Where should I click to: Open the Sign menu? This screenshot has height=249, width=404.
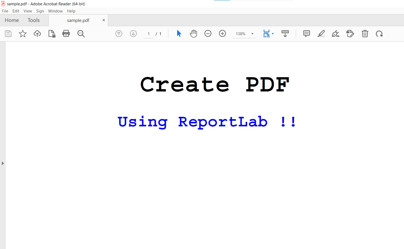pos(40,11)
